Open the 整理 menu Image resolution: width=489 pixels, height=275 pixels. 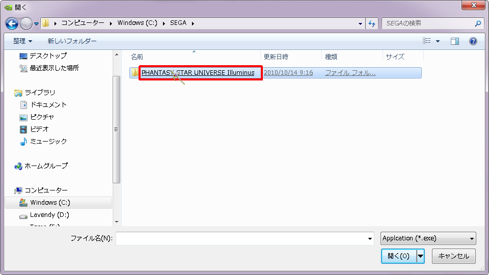coord(22,41)
